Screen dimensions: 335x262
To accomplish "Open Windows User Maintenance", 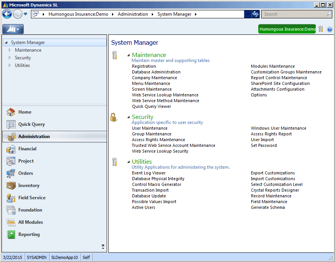I will pyautogui.click(x=278, y=128).
